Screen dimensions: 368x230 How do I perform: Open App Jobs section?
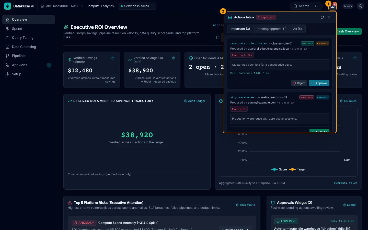point(28,65)
